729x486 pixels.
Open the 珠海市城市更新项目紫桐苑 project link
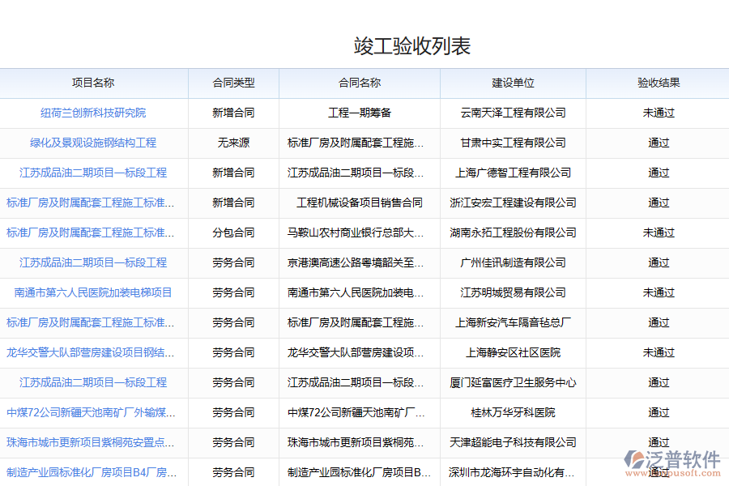(91, 442)
